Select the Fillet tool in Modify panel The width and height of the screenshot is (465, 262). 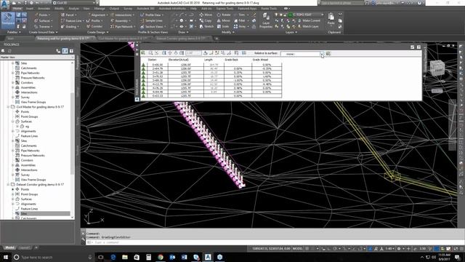tap(240, 21)
